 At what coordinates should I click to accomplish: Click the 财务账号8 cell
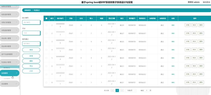click(132, 25)
